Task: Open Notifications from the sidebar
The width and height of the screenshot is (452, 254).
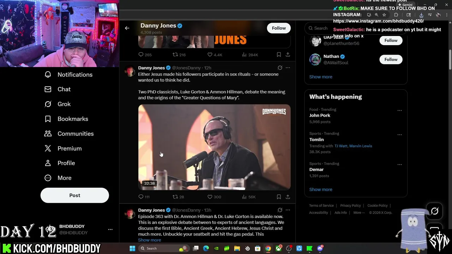Action: coord(69,74)
